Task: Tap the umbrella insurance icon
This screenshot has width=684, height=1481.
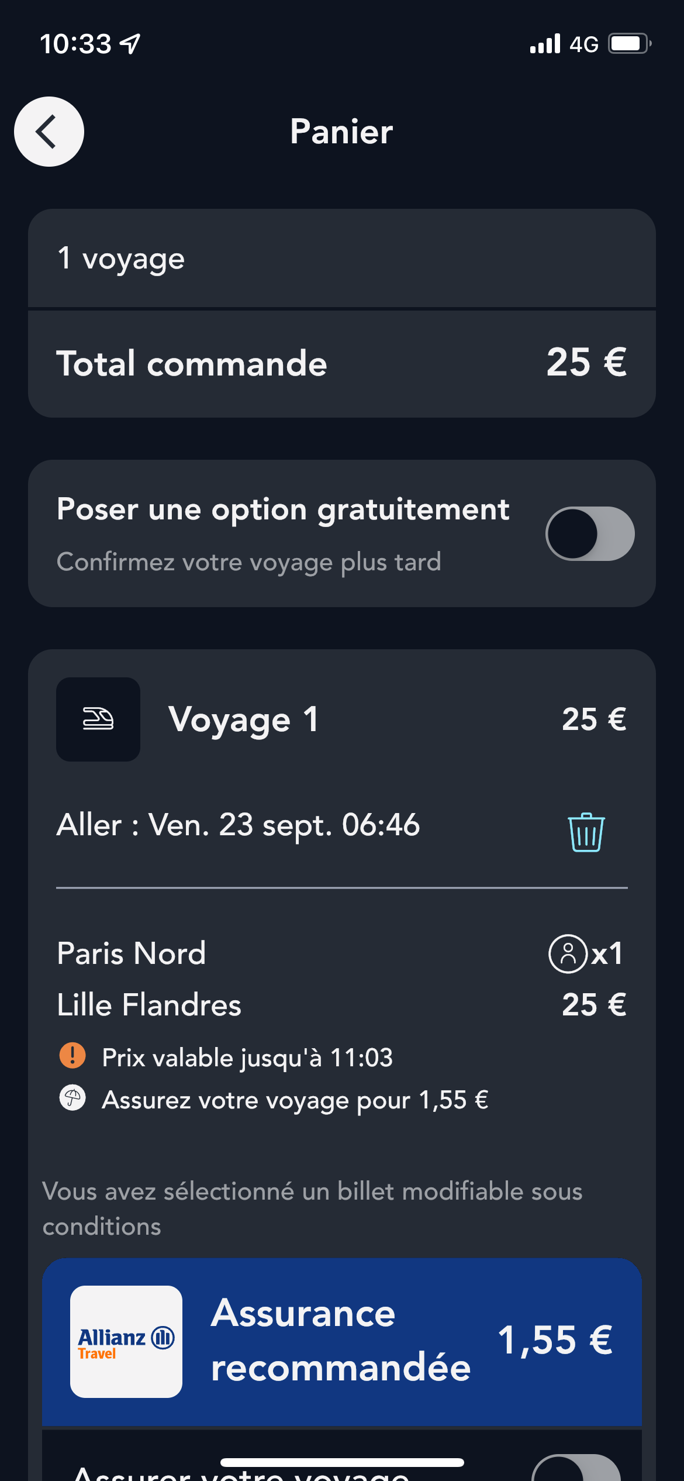Action: 72,1098
